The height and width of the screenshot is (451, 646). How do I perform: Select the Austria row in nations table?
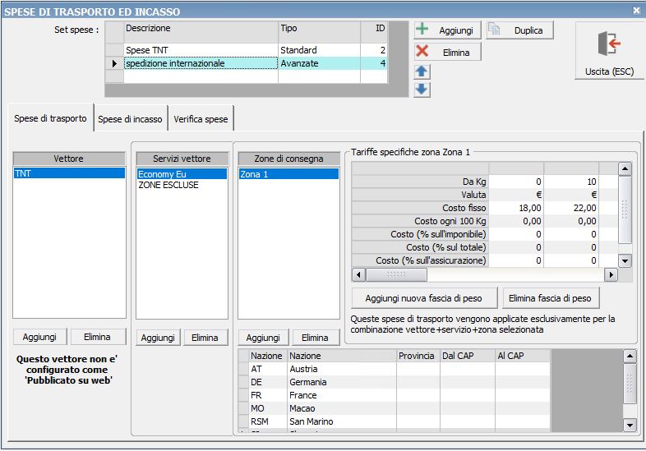395,369
